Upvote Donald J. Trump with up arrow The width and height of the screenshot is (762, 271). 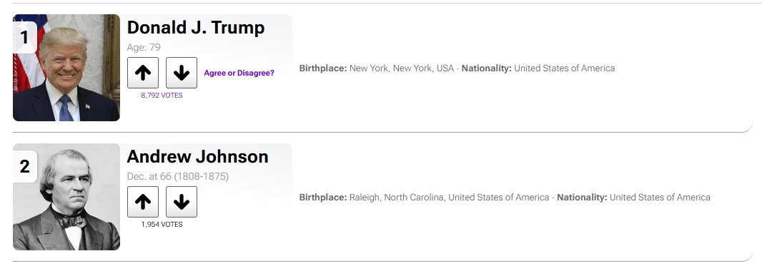[x=143, y=73]
